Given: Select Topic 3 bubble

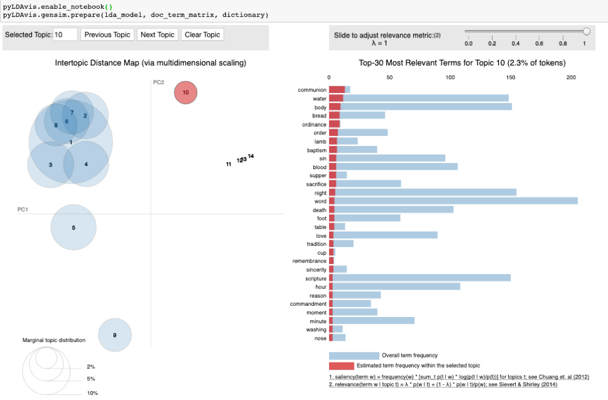Looking at the screenshot, I should click(50, 165).
